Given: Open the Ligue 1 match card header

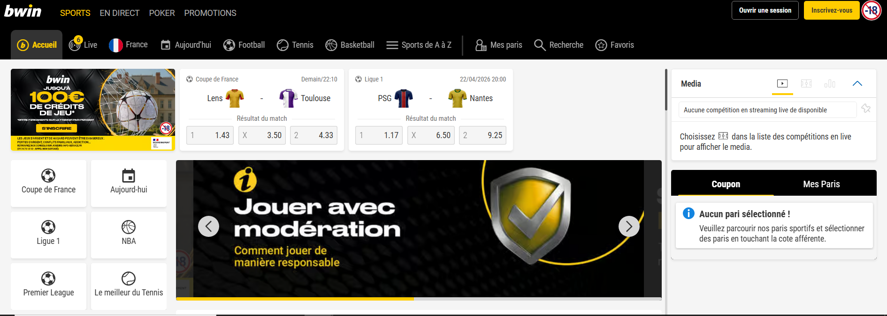Looking at the screenshot, I should 430,79.
